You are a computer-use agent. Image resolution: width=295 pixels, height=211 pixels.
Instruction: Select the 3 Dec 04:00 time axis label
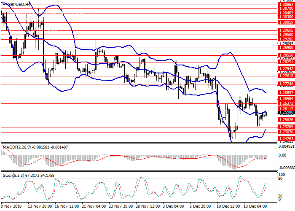(x=174, y=207)
